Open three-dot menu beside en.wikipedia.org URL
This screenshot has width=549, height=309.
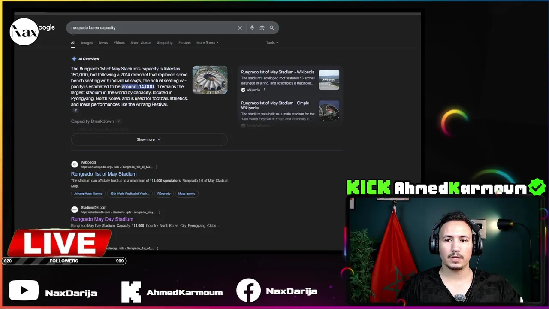(156, 167)
